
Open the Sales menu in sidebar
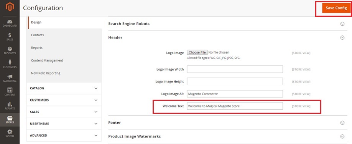[10, 37]
